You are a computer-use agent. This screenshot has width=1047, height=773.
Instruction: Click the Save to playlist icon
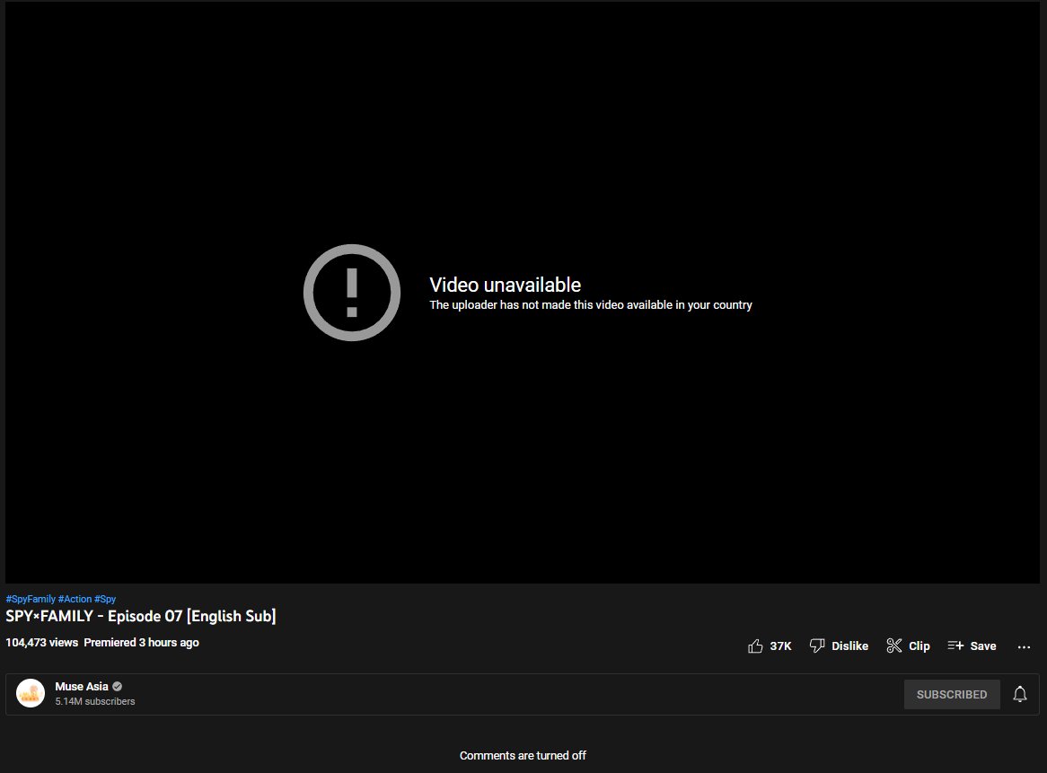click(x=955, y=646)
